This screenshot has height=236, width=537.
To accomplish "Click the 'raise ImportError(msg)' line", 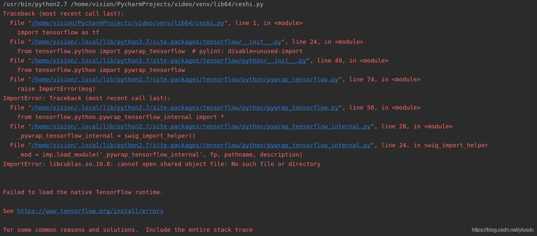I will click(x=56, y=89).
